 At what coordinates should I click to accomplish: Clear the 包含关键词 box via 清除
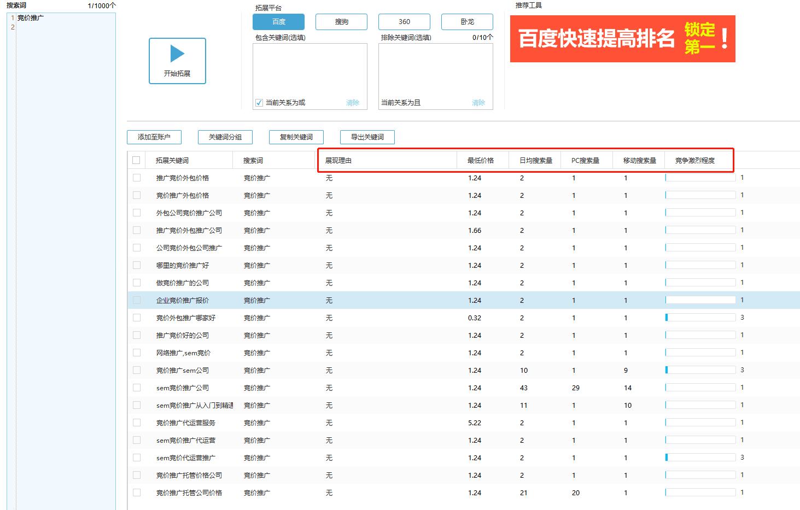353,103
